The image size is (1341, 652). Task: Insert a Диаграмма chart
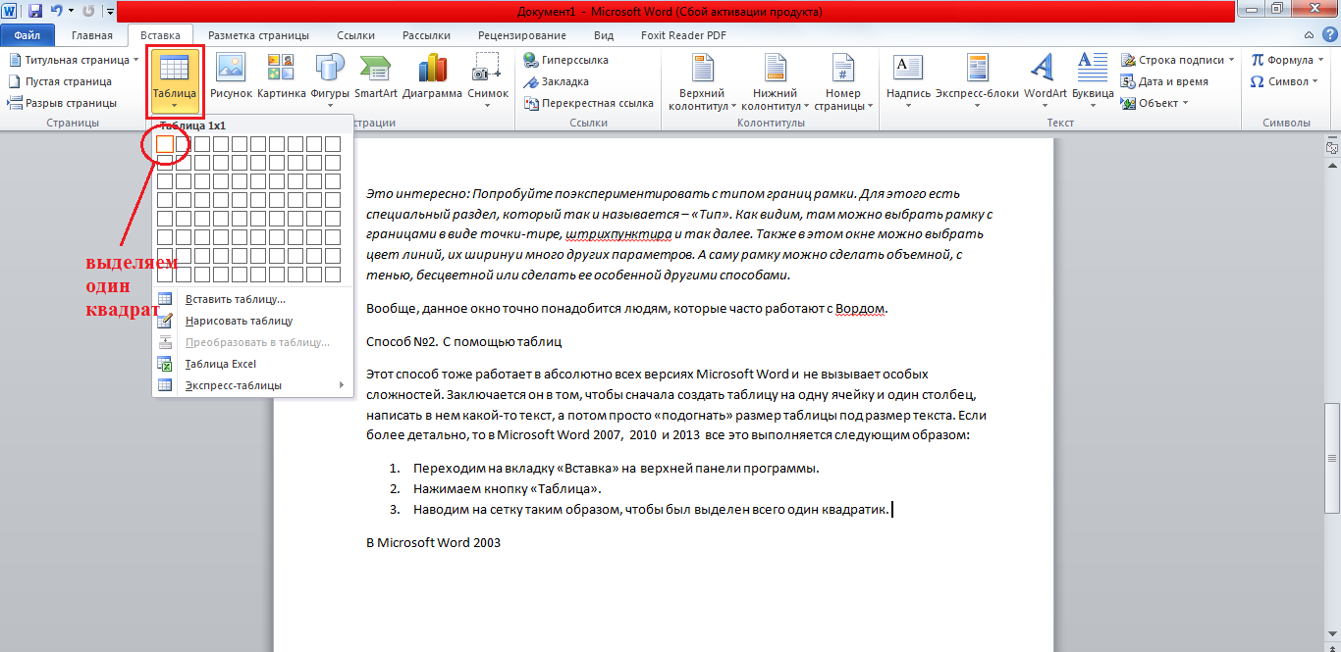pyautogui.click(x=432, y=76)
